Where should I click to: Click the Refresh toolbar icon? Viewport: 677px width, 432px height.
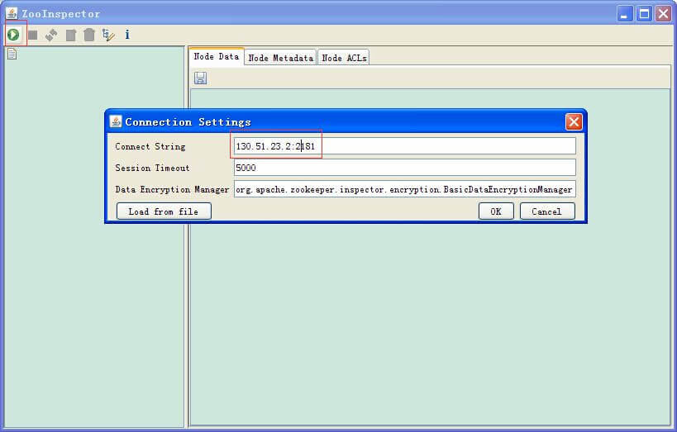[51, 35]
